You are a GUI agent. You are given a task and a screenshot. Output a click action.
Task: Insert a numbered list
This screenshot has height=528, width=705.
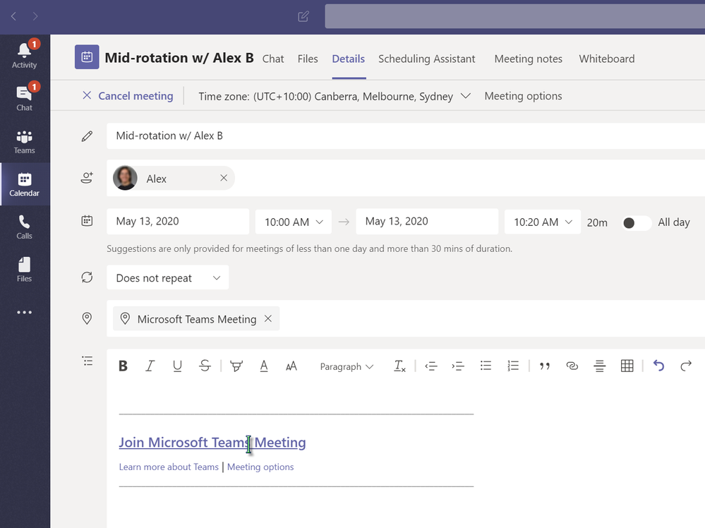(513, 366)
